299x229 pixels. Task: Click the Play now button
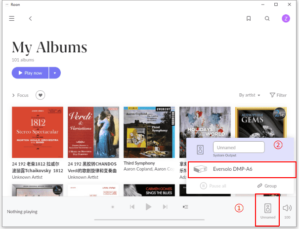[x=30, y=73]
